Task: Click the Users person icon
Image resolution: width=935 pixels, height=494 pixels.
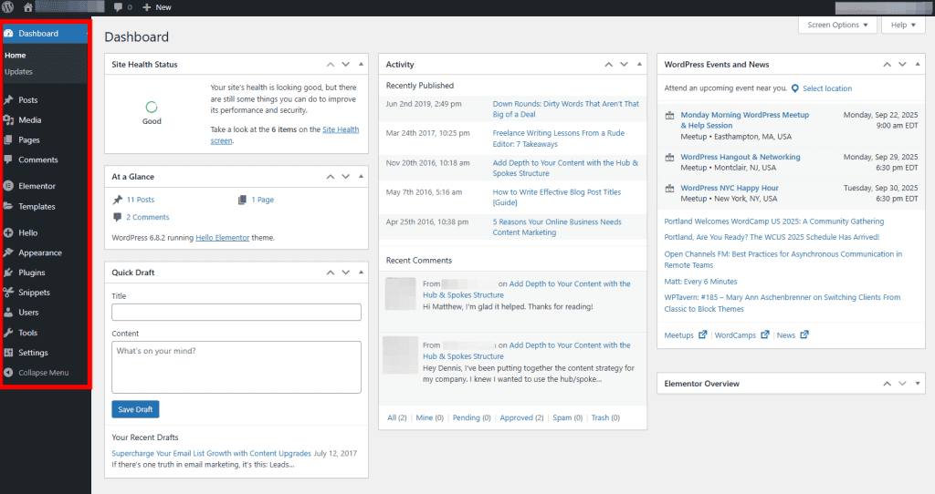Action: (8, 313)
